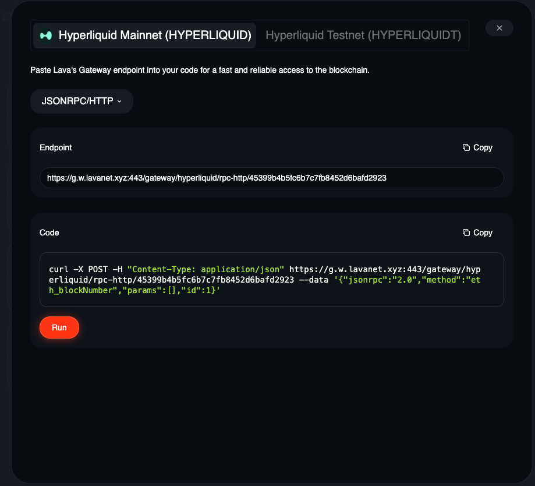The height and width of the screenshot is (486, 535).
Task: Click the red Run action control
Action: coord(59,327)
